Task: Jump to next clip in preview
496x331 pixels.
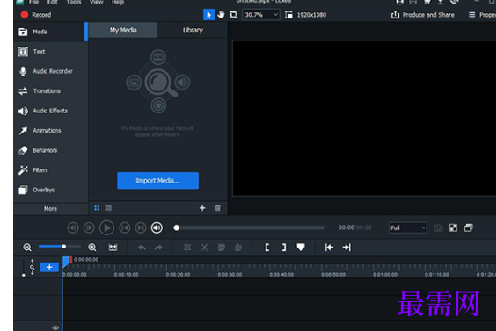Action: [x=141, y=227]
